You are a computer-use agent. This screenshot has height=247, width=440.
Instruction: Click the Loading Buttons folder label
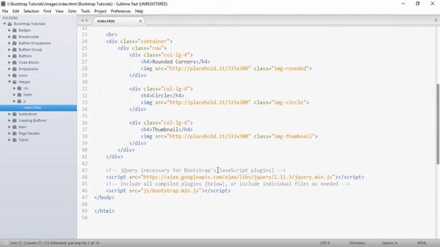click(x=32, y=121)
